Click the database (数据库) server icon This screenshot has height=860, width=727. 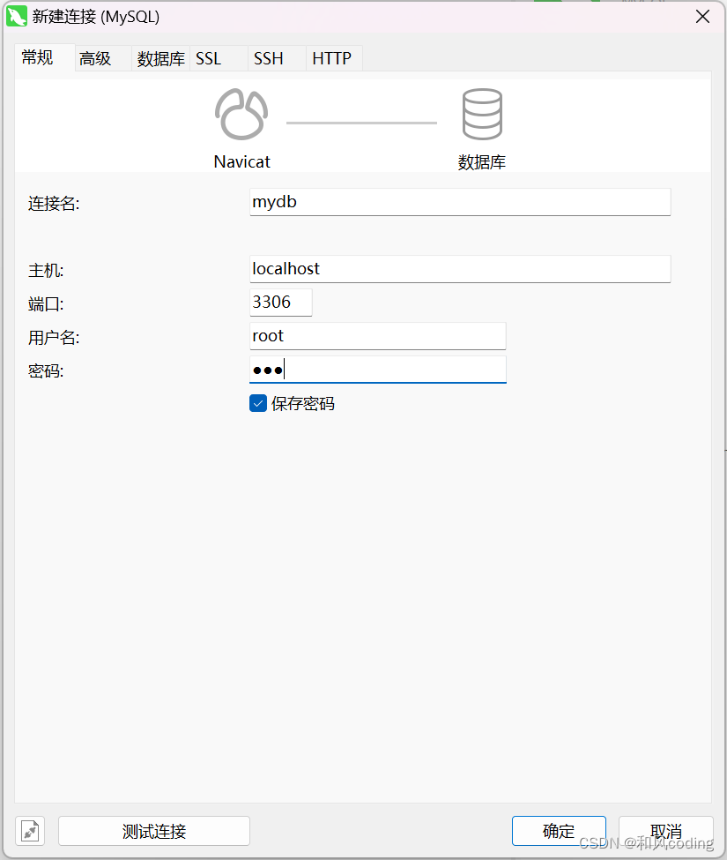[482, 113]
